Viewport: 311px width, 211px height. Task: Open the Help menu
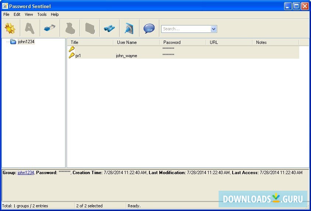tap(54, 14)
